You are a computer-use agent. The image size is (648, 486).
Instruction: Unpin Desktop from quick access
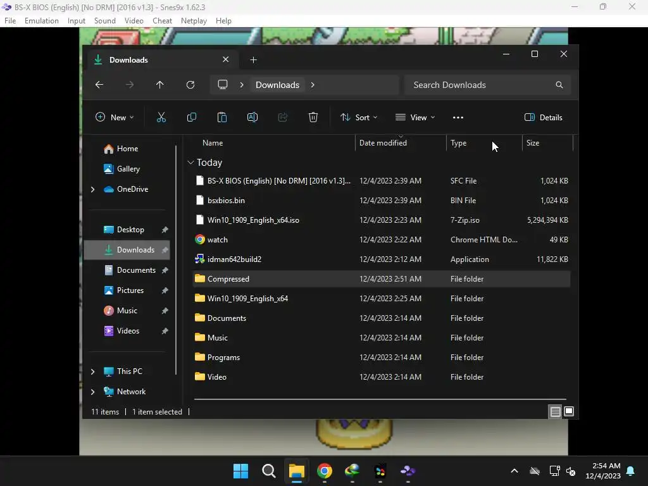165,230
